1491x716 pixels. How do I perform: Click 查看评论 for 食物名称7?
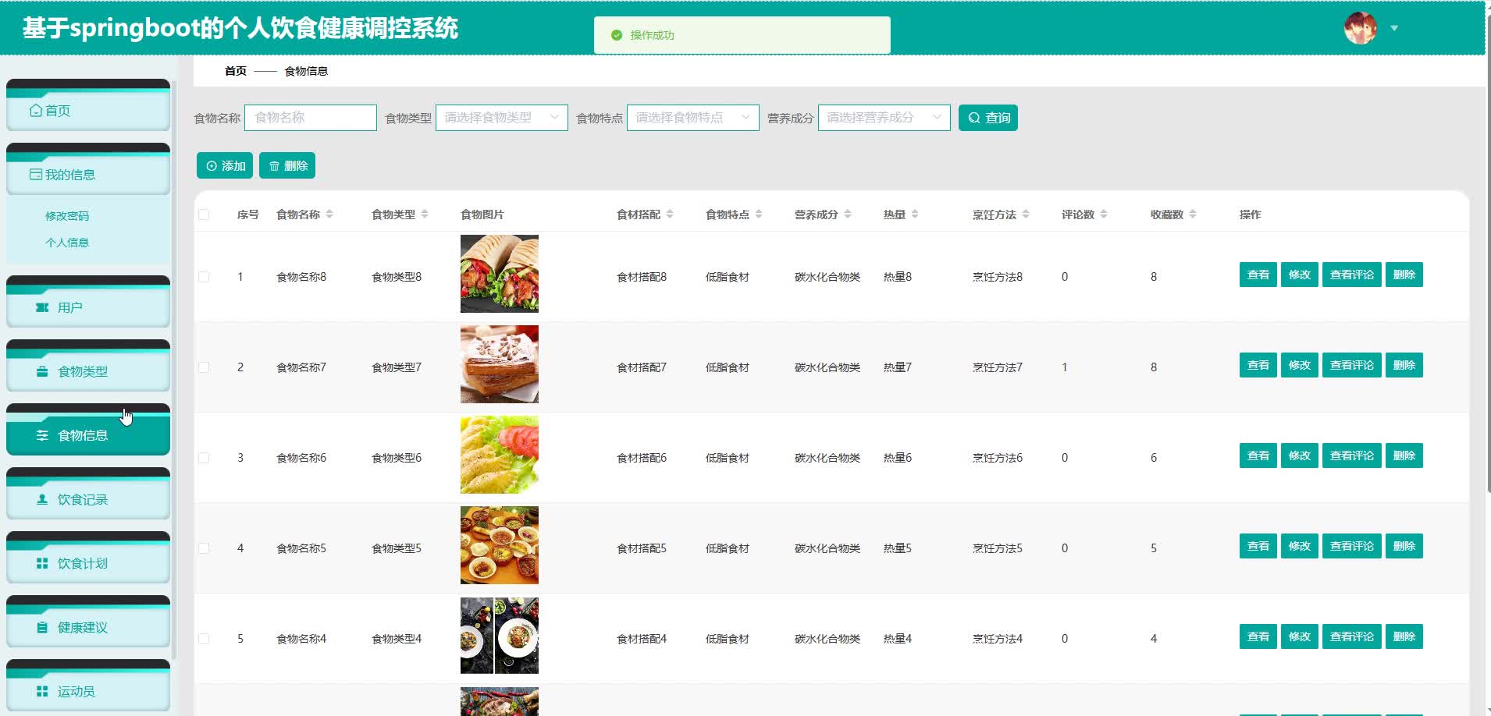tap(1351, 365)
